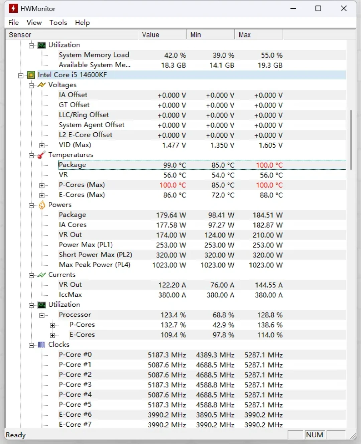361x444 pixels.
Task: Collapse the Intel Core i5 14600KF node
Action: click(x=21, y=75)
